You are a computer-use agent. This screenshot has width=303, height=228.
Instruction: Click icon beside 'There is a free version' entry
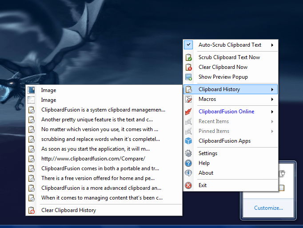tap(31, 178)
